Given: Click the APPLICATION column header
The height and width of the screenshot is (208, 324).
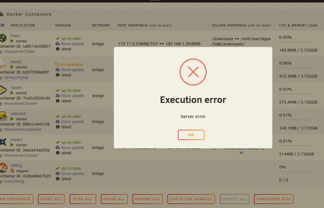Looking at the screenshot, I should coord(23,25).
